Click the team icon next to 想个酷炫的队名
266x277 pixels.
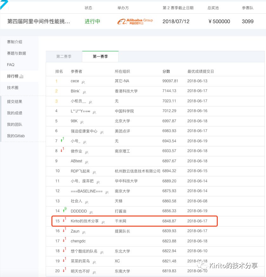pos(102,253)
